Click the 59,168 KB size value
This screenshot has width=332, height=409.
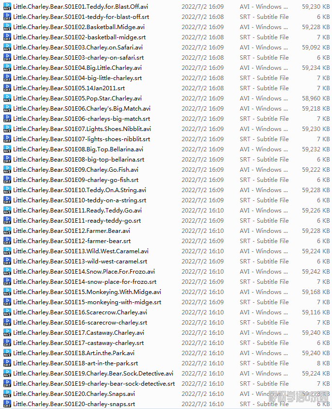click(316, 292)
